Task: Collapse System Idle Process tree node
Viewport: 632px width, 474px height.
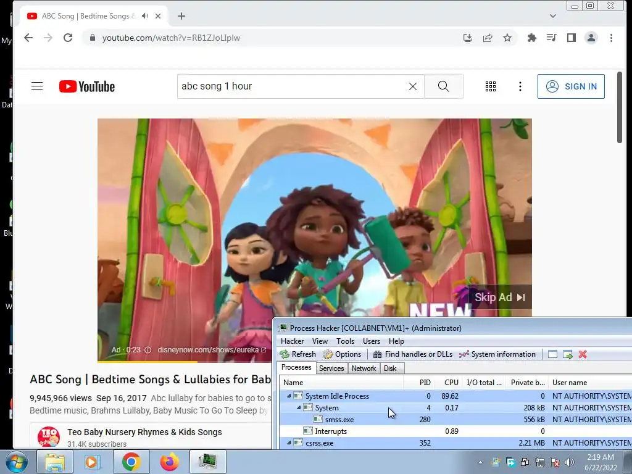Action: [x=289, y=396]
